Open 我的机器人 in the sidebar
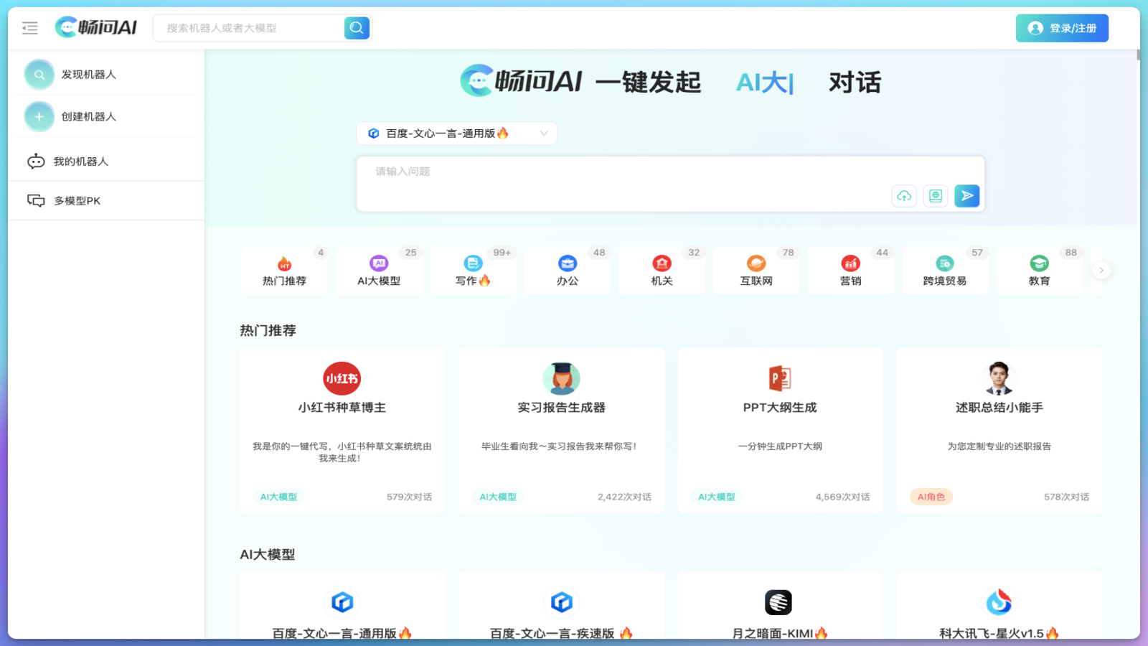Viewport: 1148px width, 646px height. click(x=106, y=161)
